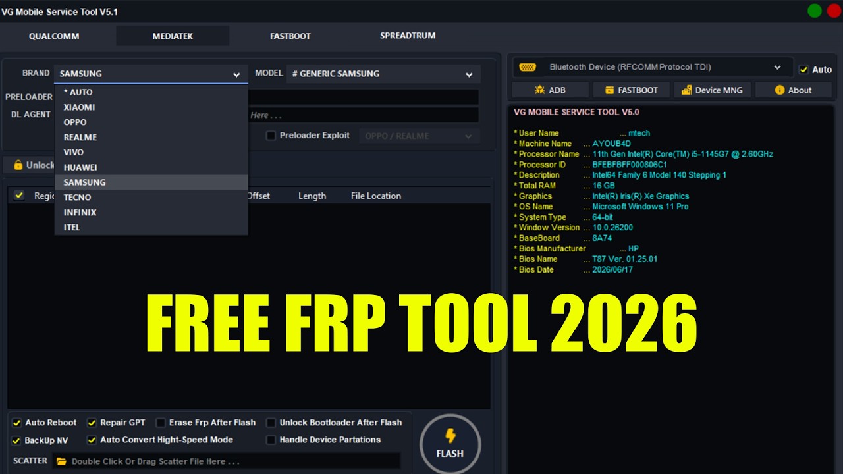843x474 pixels.
Task: Enable Handle Device Partations checkbox
Action: pyautogui.click(x=271, y=440)
